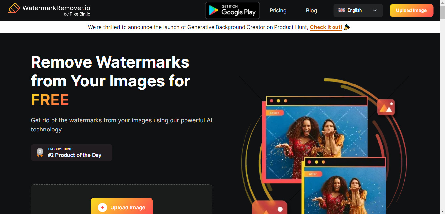Click the image icon beside the Before frame
Image resolution: width=445 pixels, height=214 pixels.
point(386,107)
